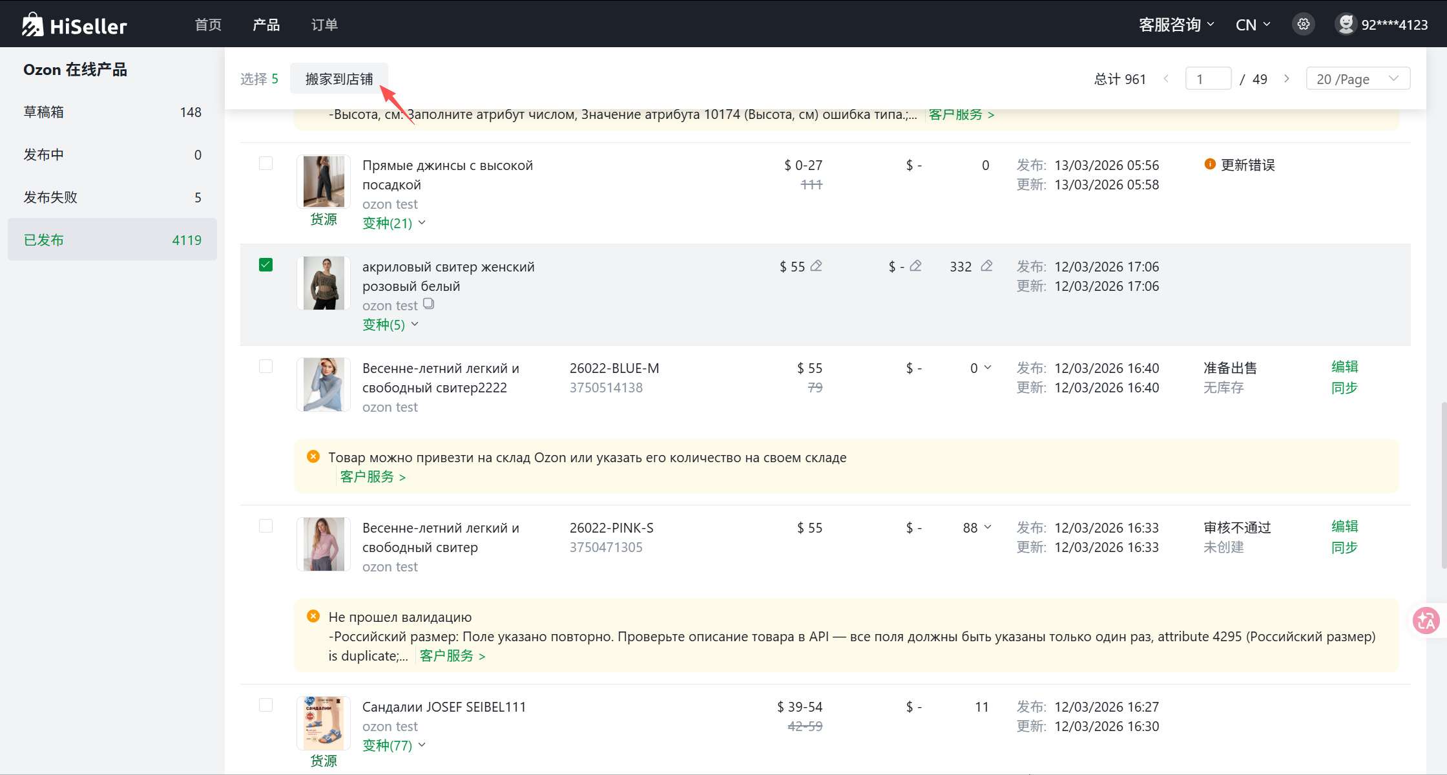Click the user avatar icon

pyautogui.click(x=1346, y=25)
